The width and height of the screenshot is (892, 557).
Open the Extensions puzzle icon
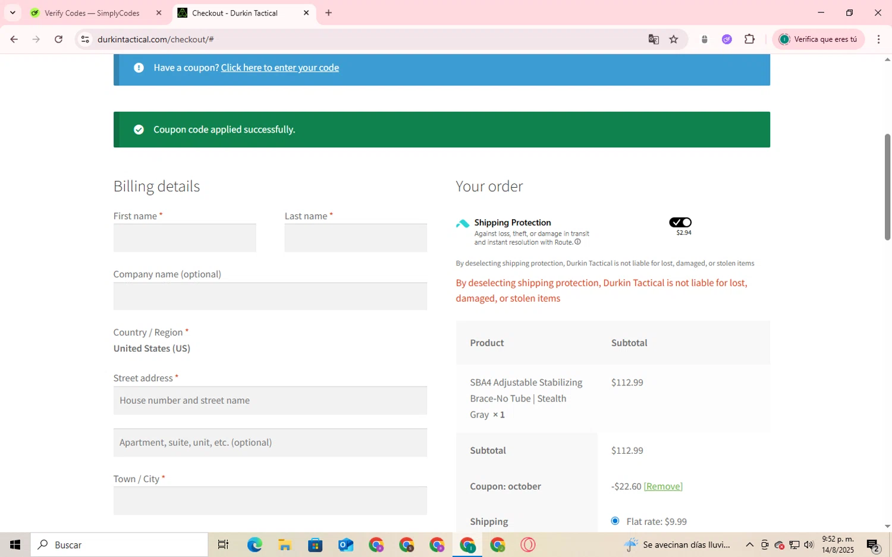coord(750,39)
